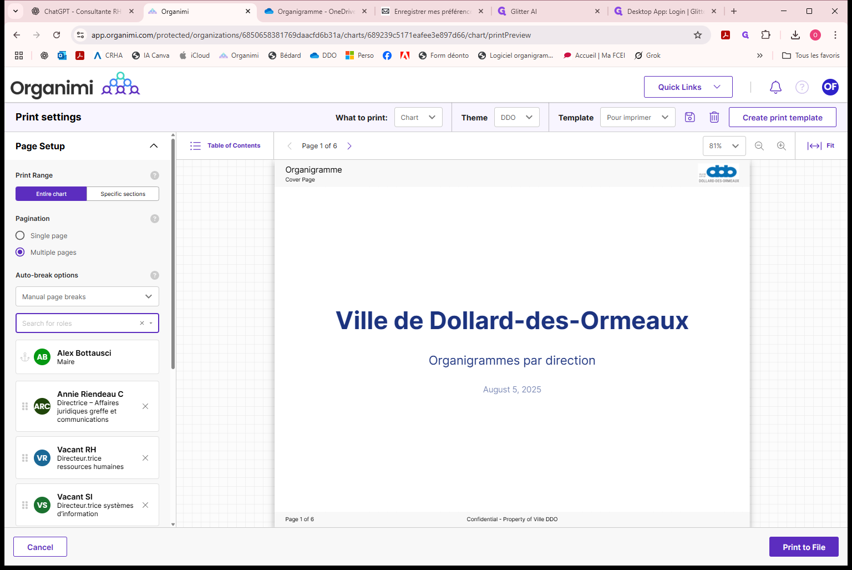Open browser downloads icon
Image resolution: width=852 pixels, height=570 pixels.
pos(795,35)
